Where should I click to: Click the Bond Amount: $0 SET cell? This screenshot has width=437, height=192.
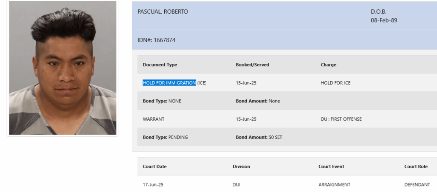tap(259, 137)
